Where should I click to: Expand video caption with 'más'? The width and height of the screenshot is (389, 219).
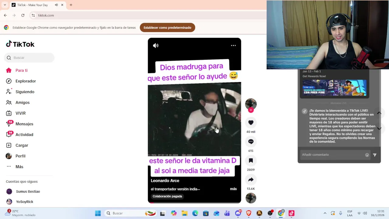[x=233, y=189]
